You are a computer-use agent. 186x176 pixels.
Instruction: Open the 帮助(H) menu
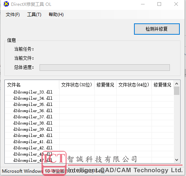56,15
